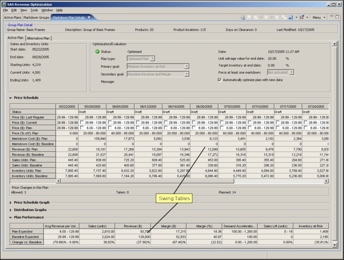Click the price tag icon in the toolbar

[242, 17]
